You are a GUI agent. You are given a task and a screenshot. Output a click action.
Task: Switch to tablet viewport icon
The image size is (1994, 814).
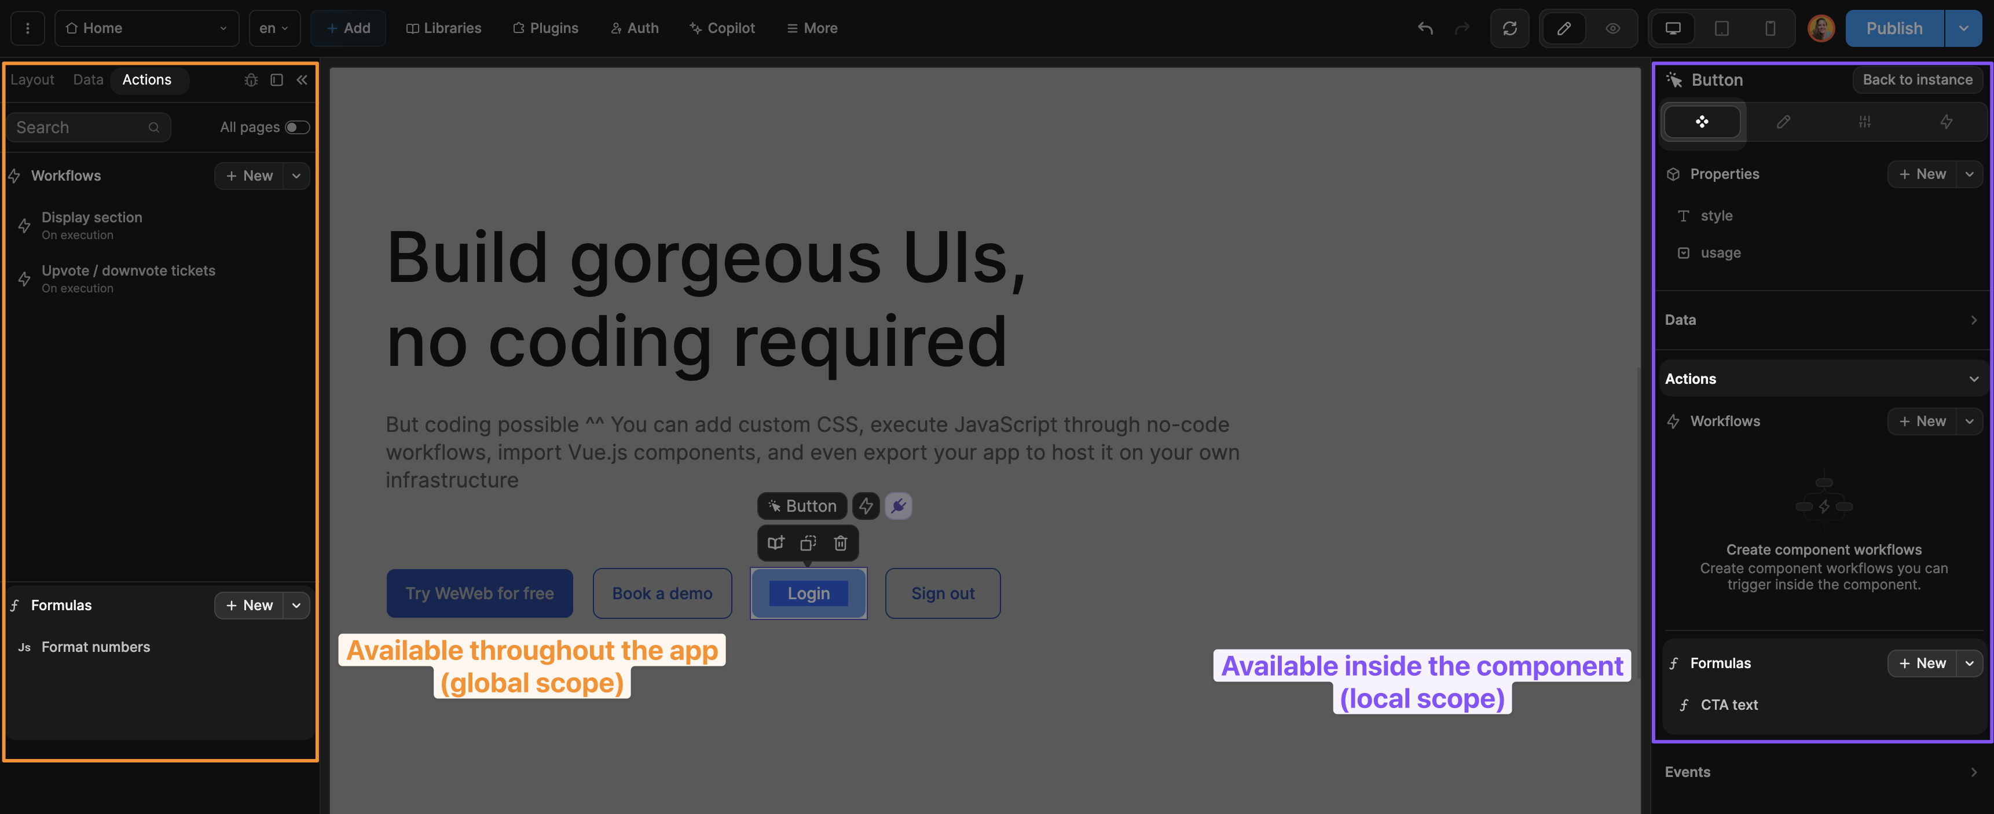point(1721,28)
